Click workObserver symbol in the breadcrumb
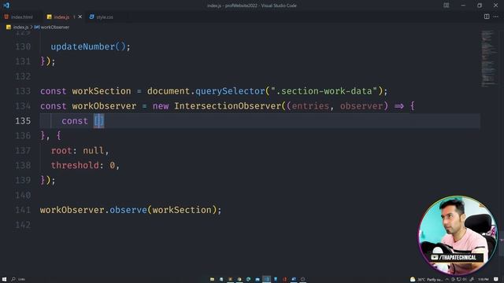The width and height of the screenshot is (504, 283). click(x=52, y=28)
